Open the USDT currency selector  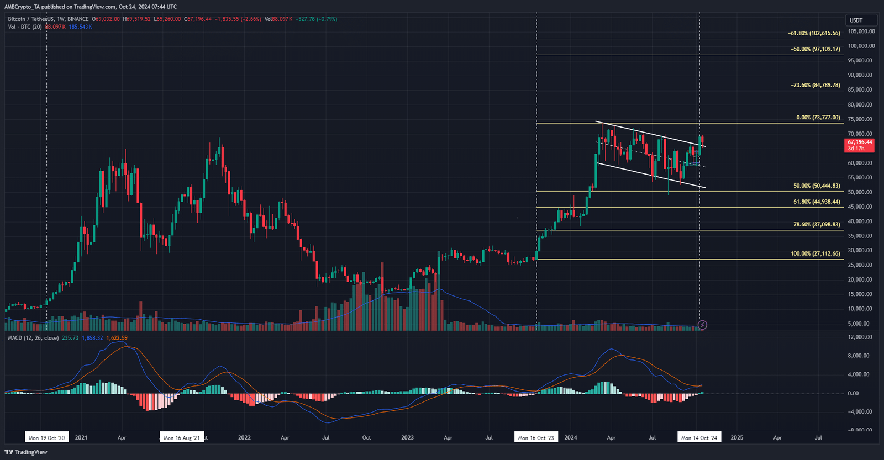point(861,20)
